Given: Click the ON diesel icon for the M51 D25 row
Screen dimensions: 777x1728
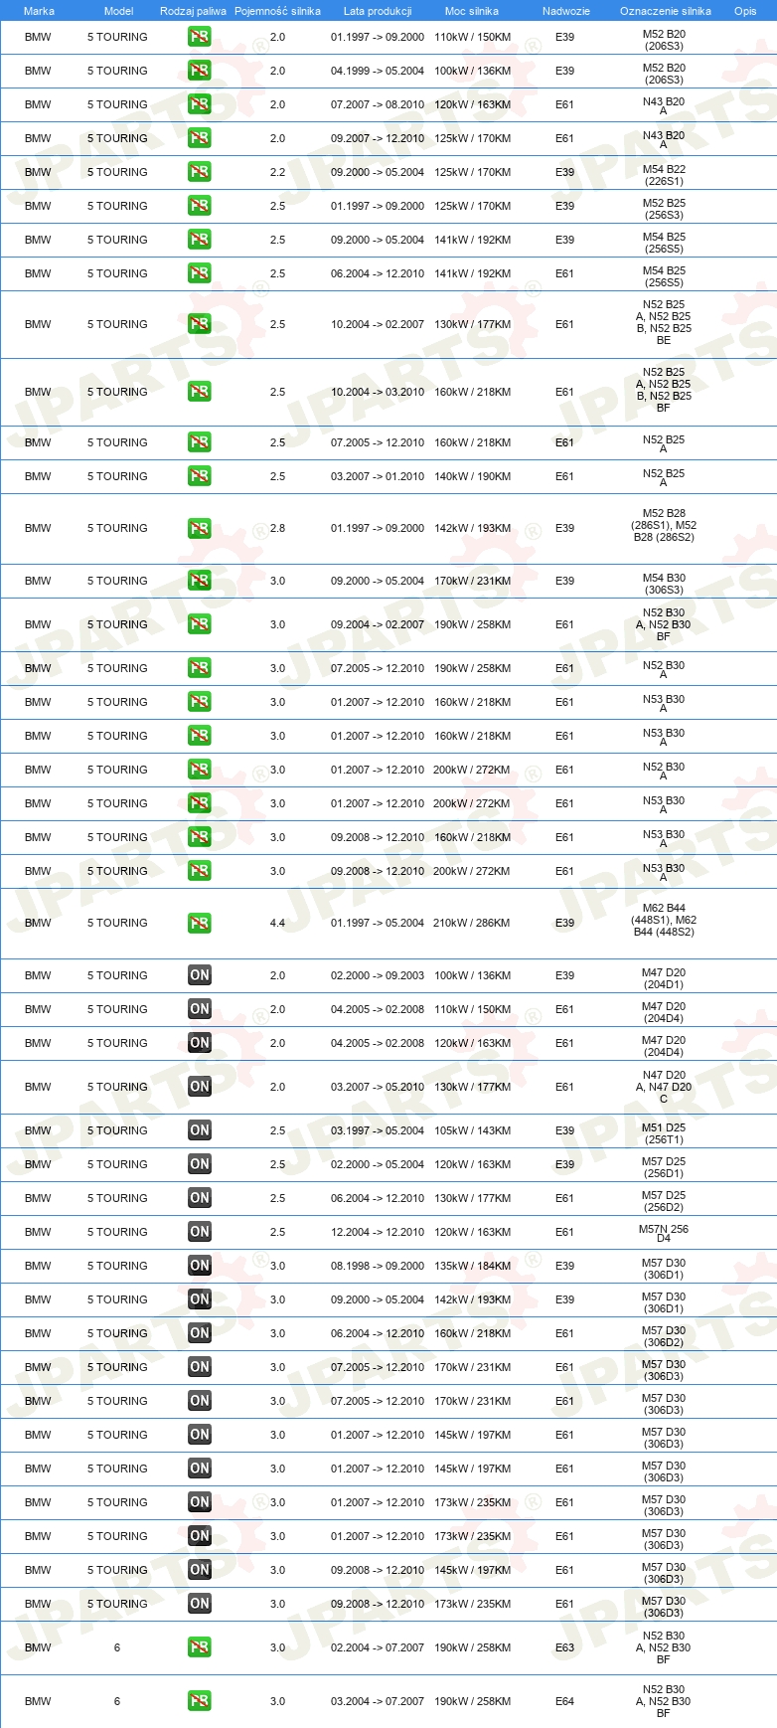Looking at the screenshot, I should point(200,1130).
